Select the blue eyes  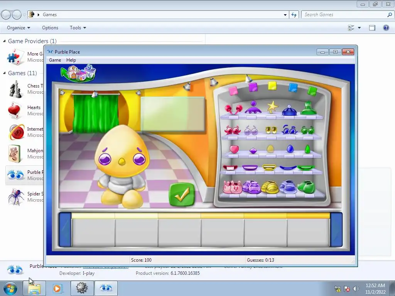tap(290, 129)
